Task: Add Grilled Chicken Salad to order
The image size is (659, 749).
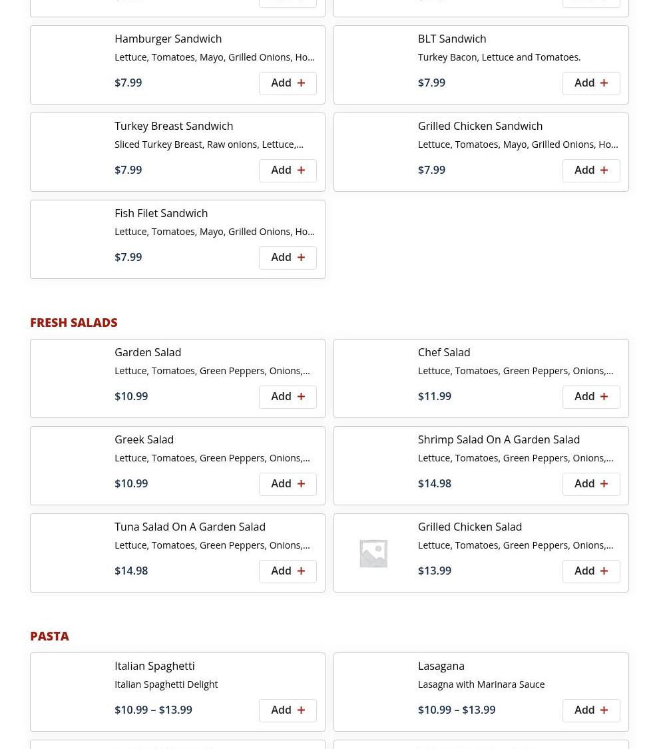Action: tap(590, 571)
